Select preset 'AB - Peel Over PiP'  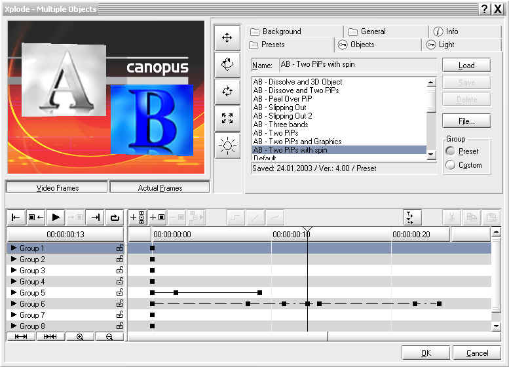tap(339, 99)
